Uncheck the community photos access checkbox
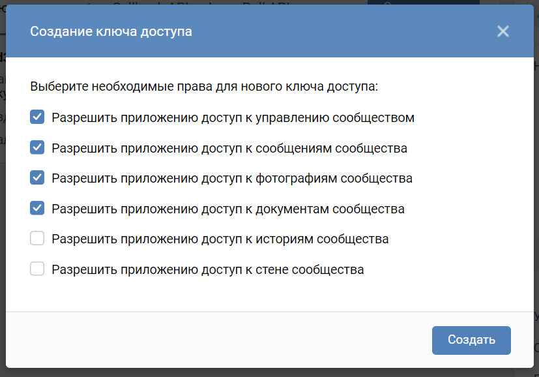 [37, 178]
